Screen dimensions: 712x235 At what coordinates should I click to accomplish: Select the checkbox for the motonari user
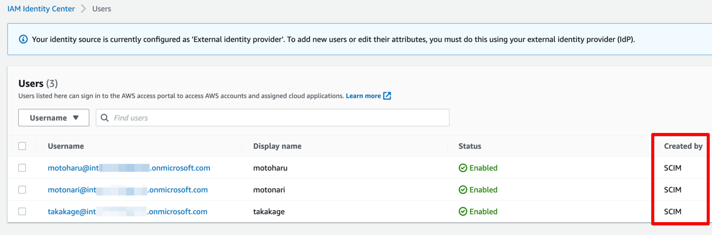click(x=22, y=190)
